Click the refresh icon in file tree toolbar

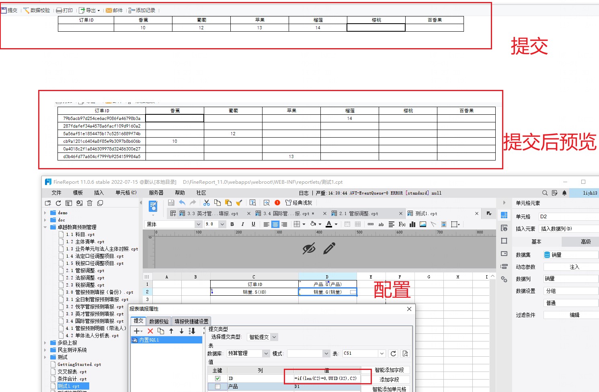58,203
